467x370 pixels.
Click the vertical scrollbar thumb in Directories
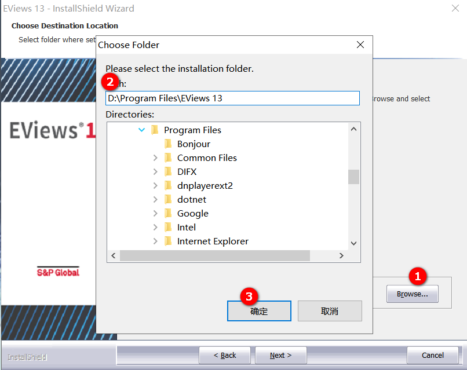click(353, 177)
